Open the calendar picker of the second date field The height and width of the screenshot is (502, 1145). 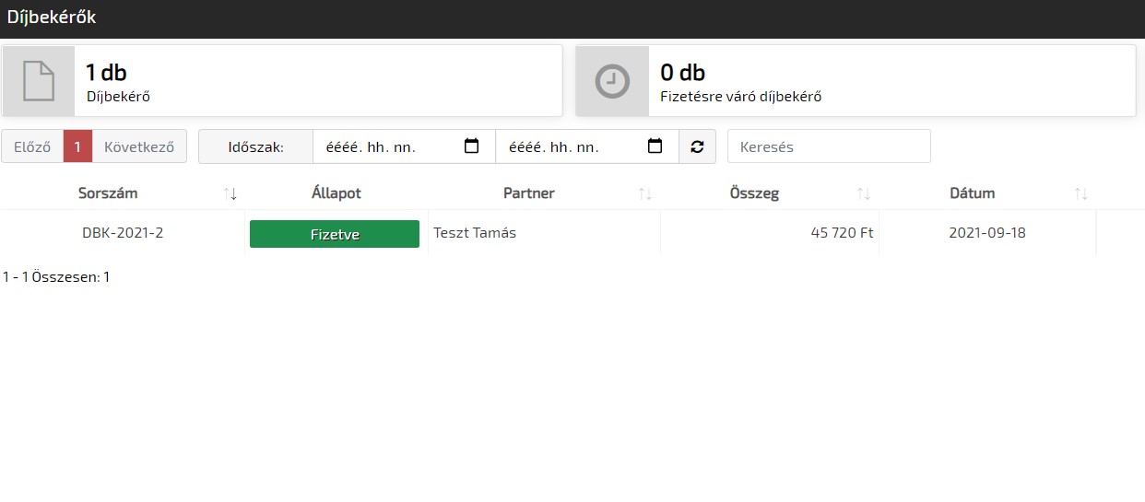655,146
